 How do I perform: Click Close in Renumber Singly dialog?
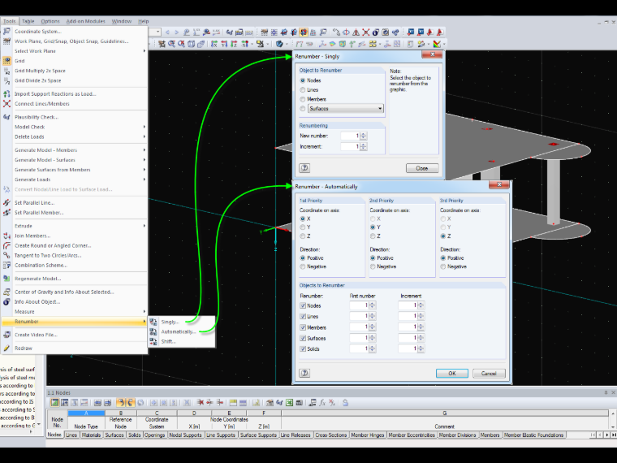point(422,168)
